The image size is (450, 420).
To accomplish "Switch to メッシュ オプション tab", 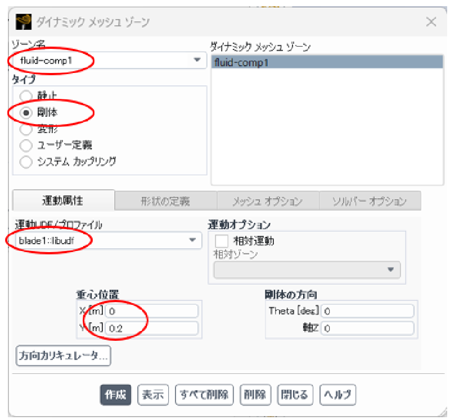I will pyautogui.click(x=267, y=200).
